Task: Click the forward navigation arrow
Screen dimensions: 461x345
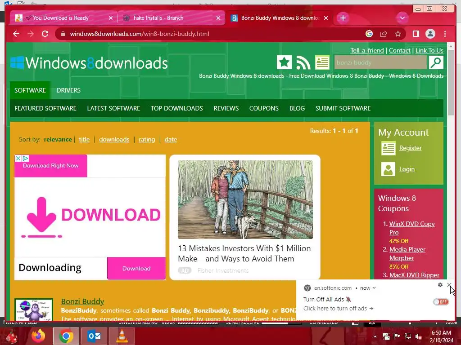Action: pyautogui.click(x=31, y=34)
